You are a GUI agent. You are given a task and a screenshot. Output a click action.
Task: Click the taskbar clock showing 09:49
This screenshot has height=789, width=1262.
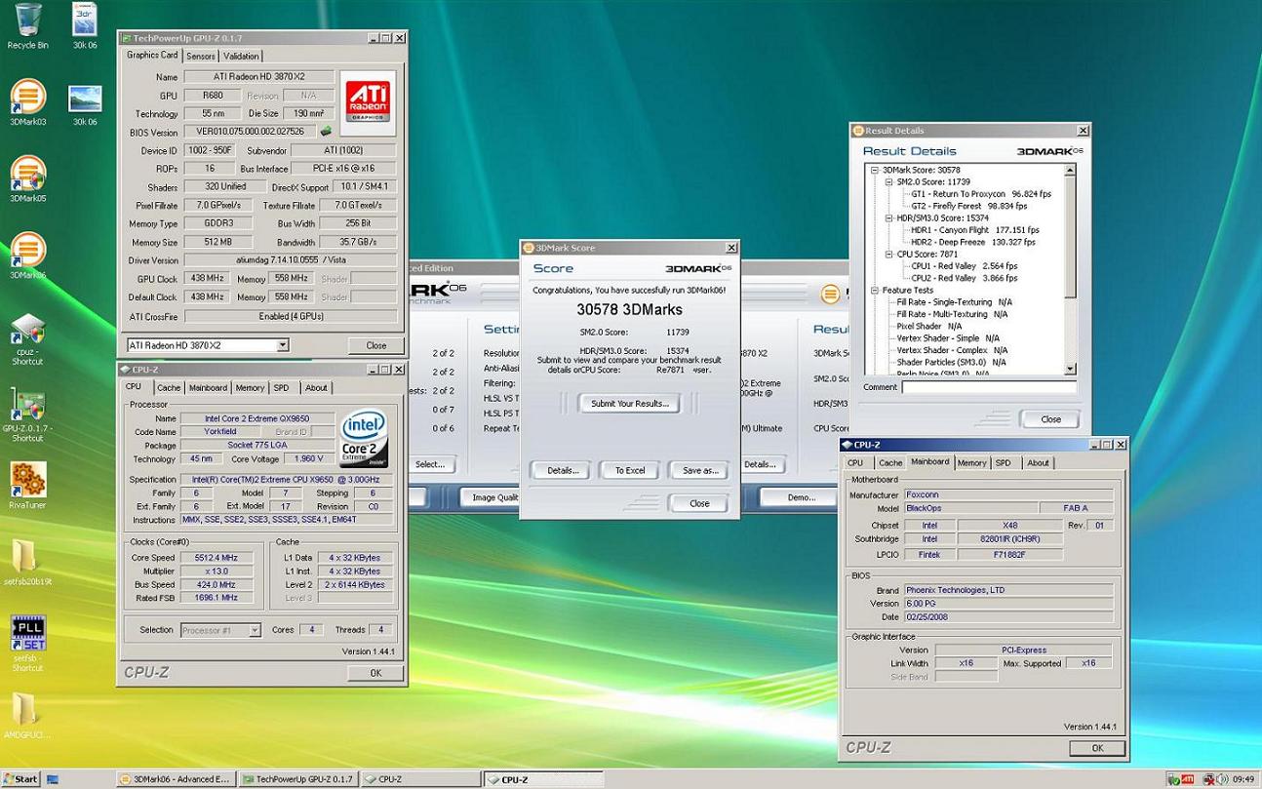1243,779
